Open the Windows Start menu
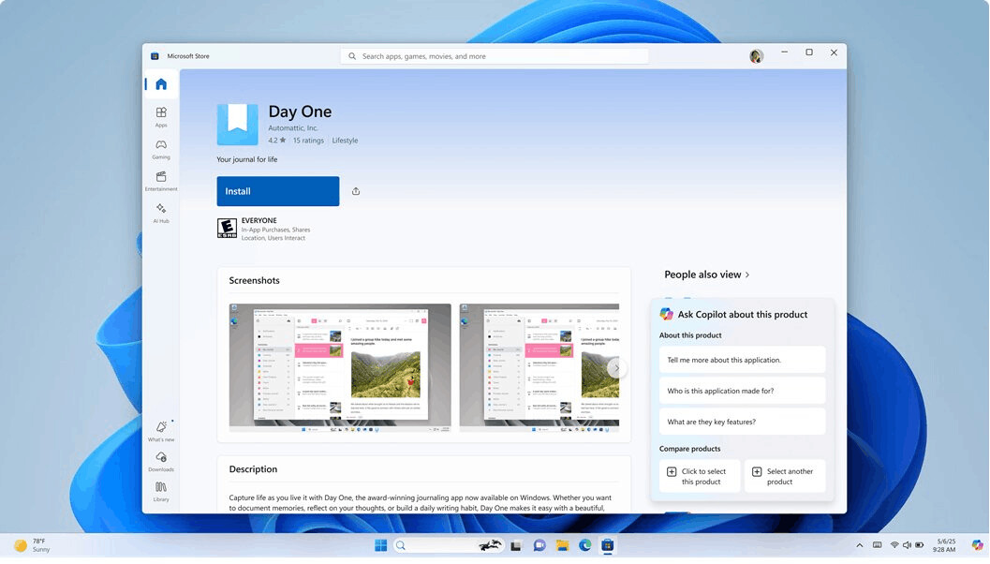Screen dimensions: 990x564 (x=380, y=545)
